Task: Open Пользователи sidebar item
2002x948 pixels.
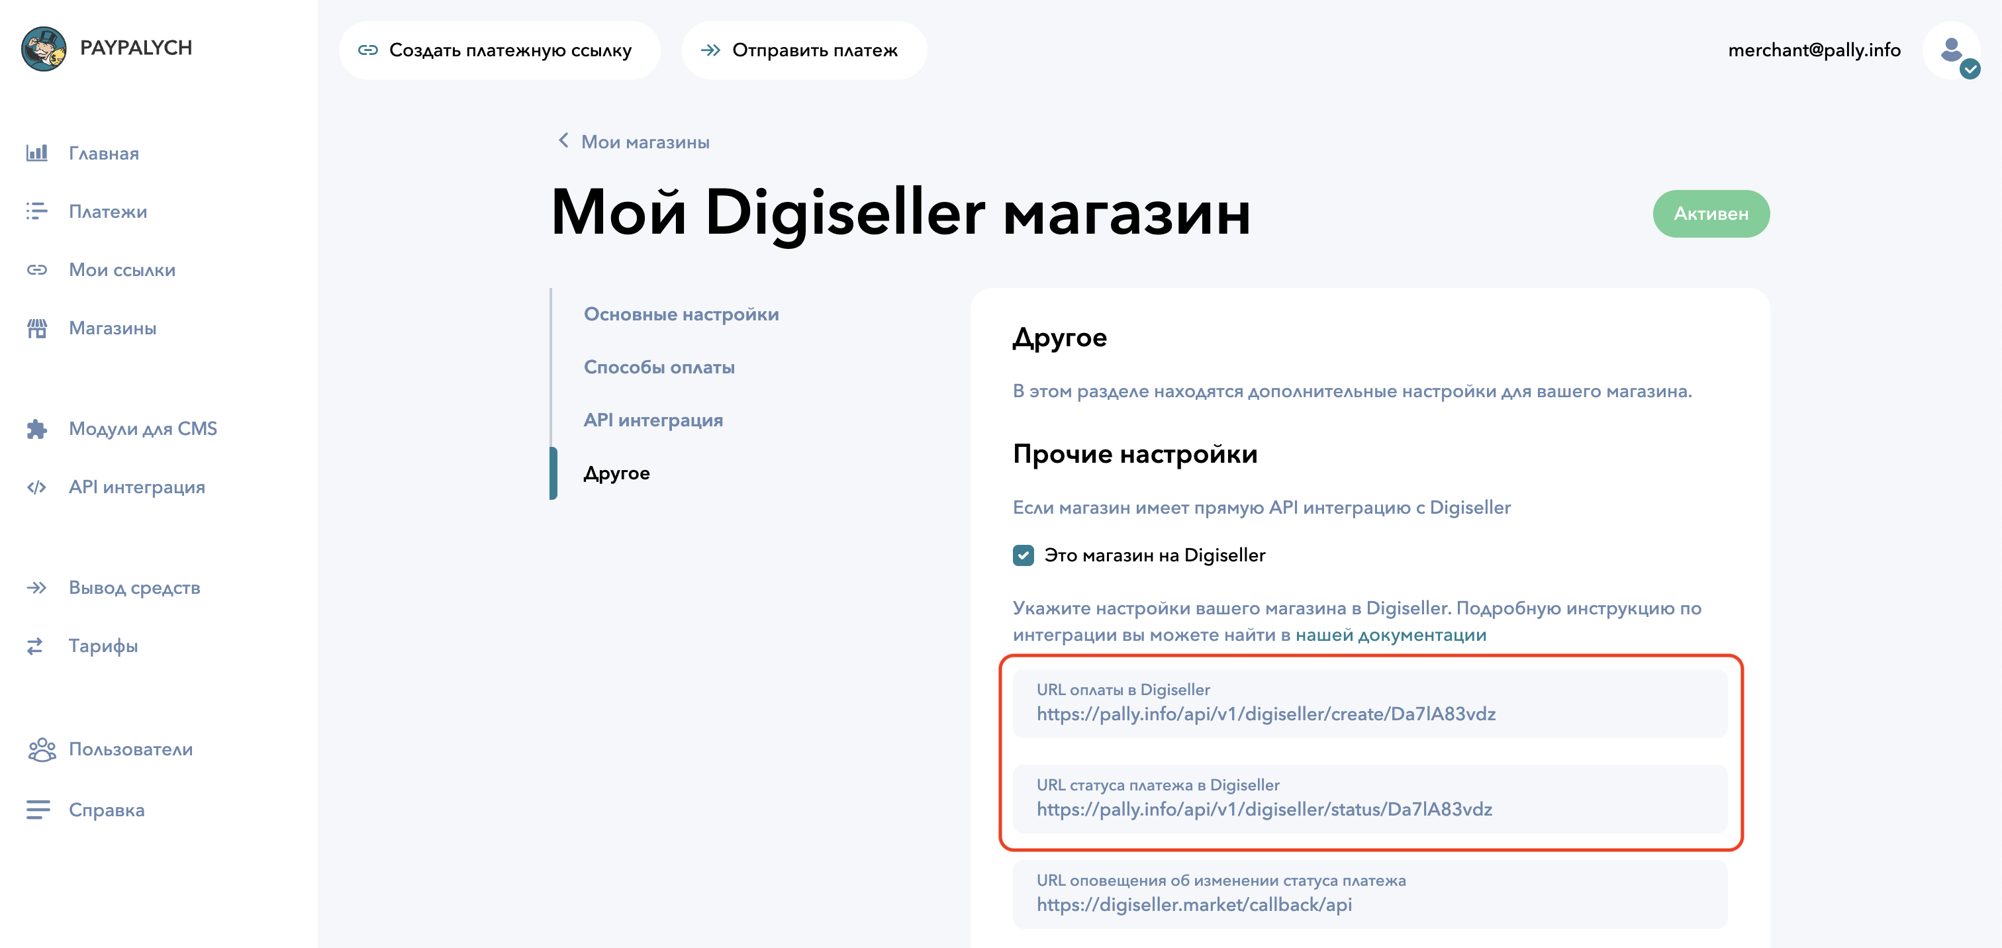Action: click(x=130, y=749)
